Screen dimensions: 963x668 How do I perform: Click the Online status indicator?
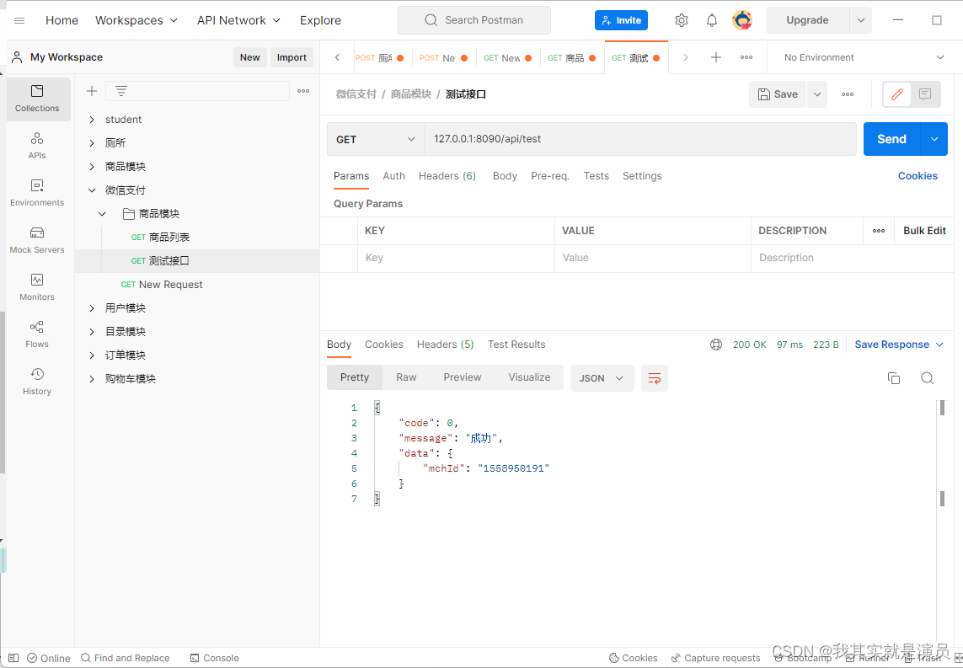coord(49,658)
